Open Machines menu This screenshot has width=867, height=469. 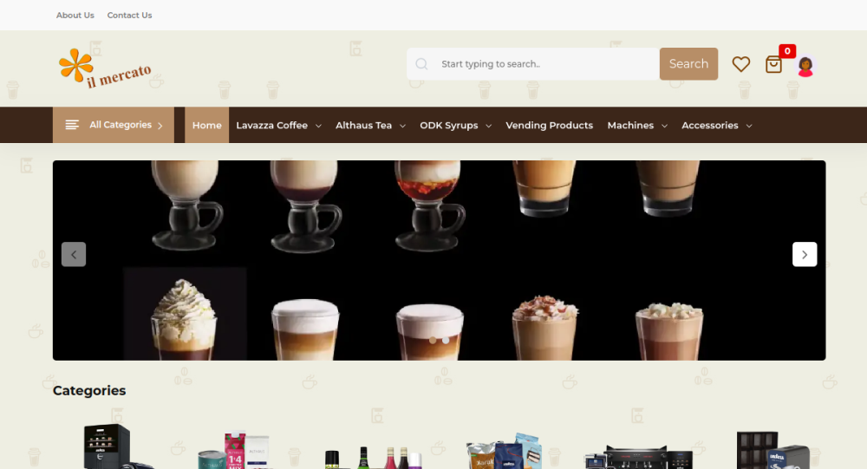pyautogui.click(x=630, y=126)
